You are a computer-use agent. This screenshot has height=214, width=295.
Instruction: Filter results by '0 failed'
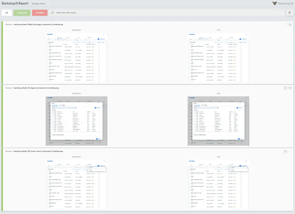coord(40,13)
